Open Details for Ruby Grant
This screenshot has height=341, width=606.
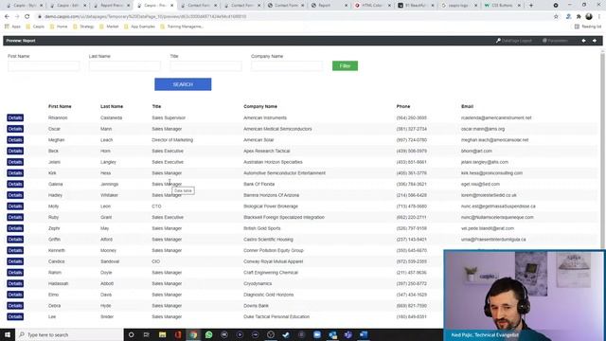click(15, 217)
